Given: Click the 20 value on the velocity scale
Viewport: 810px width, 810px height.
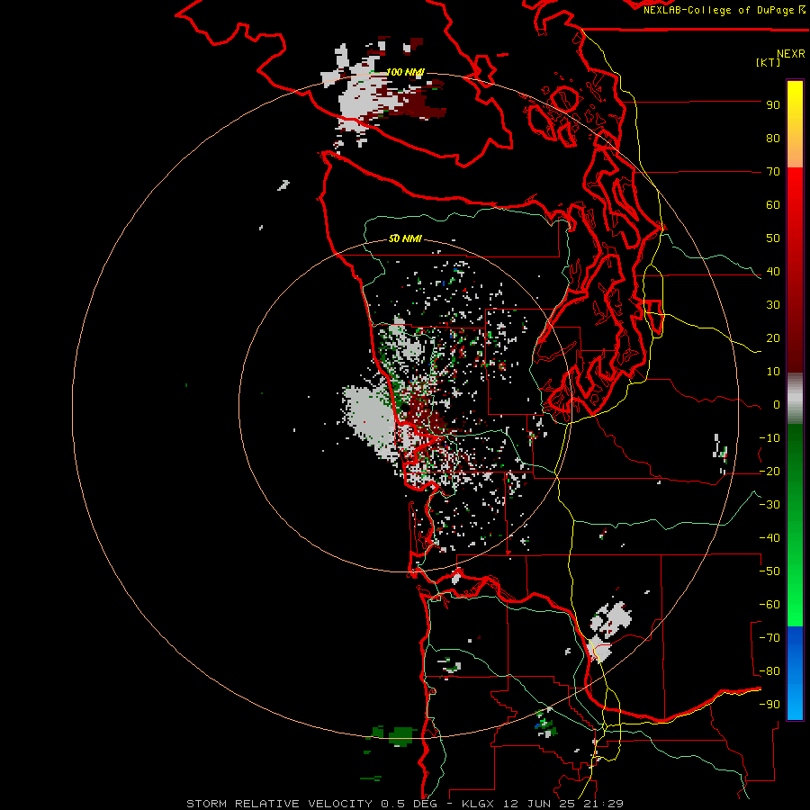Looking at the screenshot, I should click(773, 337).
